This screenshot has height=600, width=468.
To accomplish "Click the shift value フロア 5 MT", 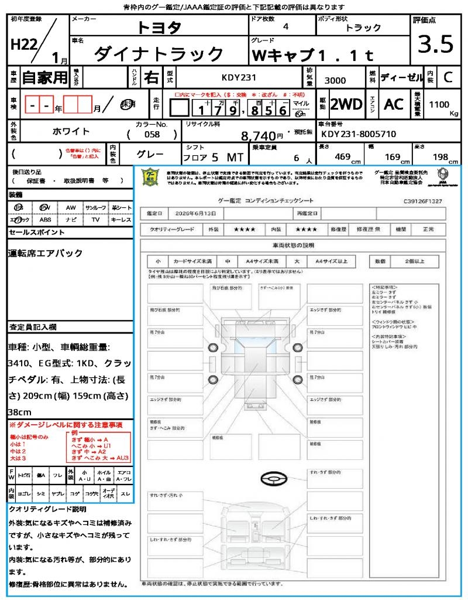I will coord(213,158).
